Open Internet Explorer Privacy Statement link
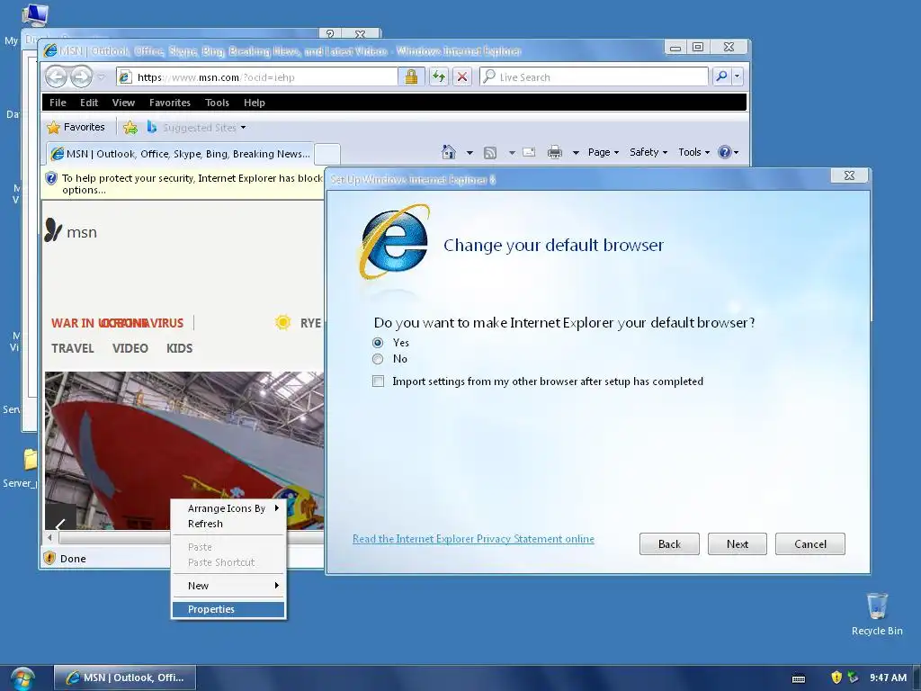The width and height of the screenshot is (921, 691). 473,539
